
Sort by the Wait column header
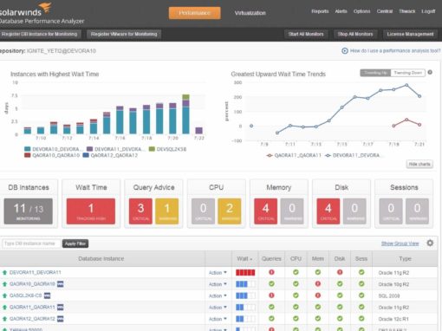[244, 259]
